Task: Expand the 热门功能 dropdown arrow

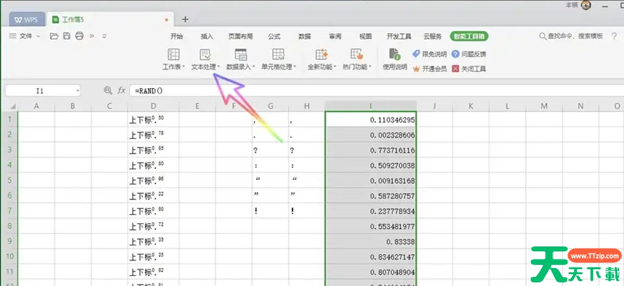Action: point(370,67)
